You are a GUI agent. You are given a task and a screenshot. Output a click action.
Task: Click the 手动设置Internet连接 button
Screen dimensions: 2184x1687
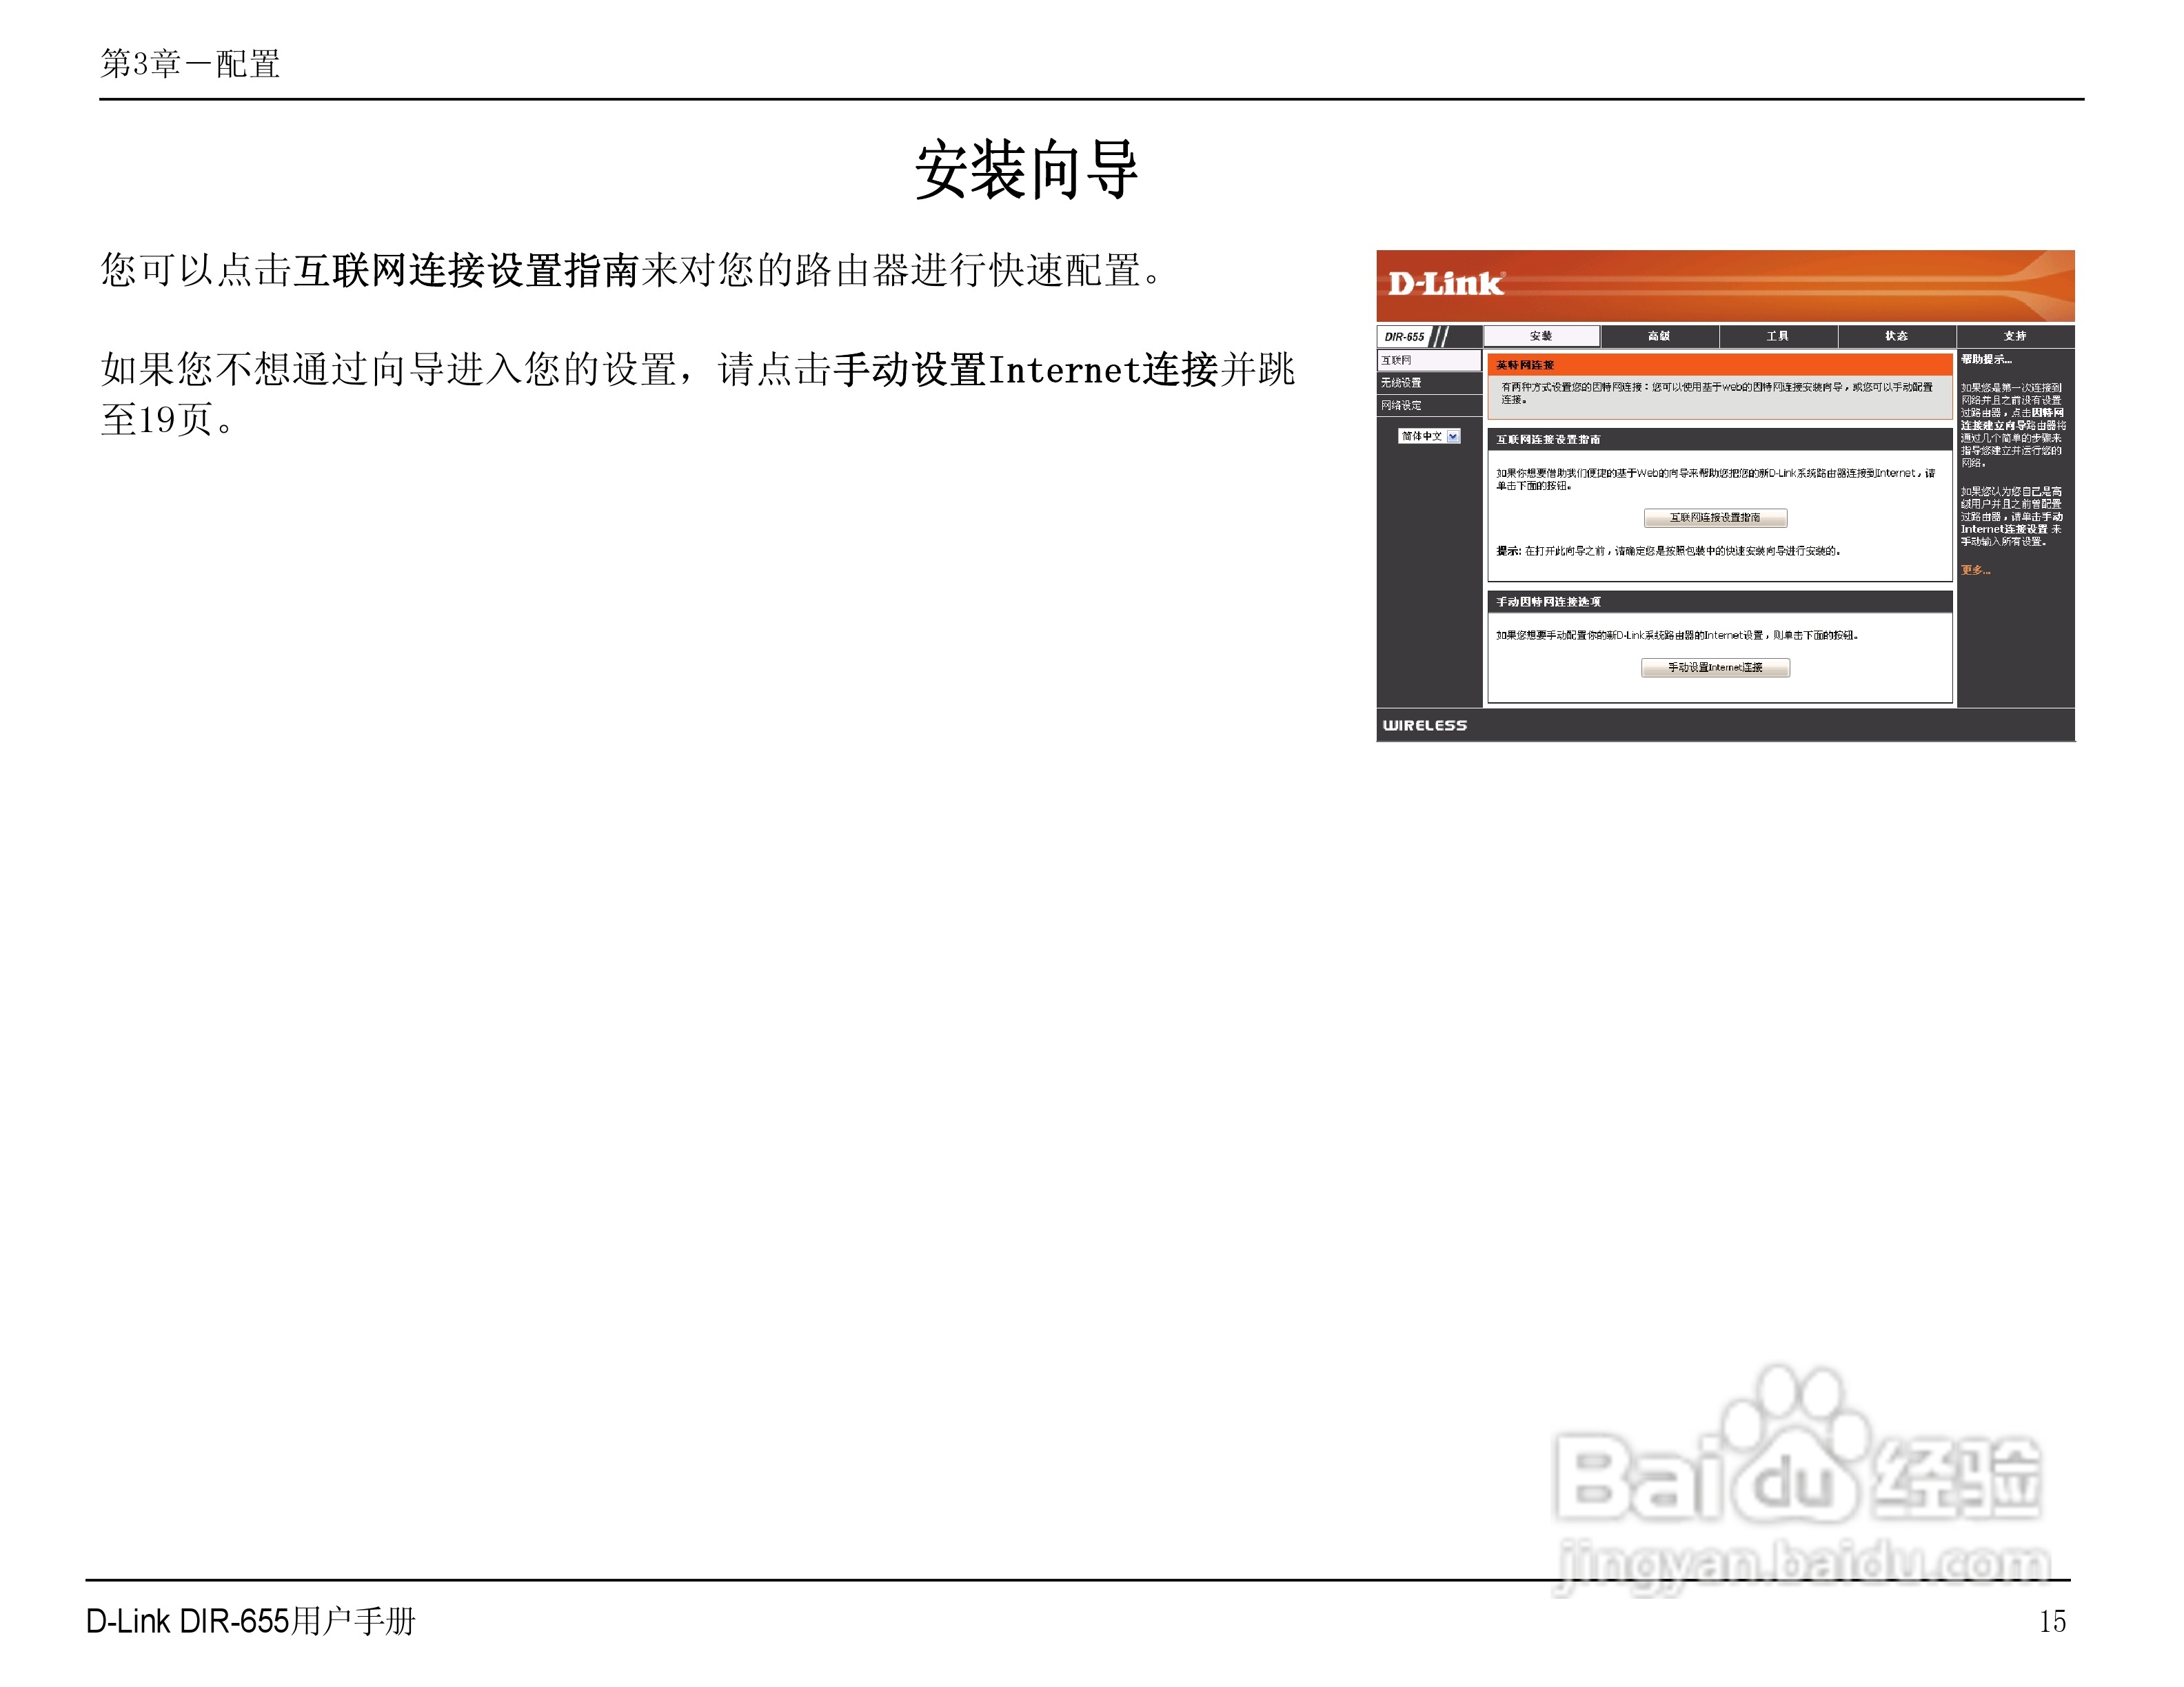pos(1715,668)
